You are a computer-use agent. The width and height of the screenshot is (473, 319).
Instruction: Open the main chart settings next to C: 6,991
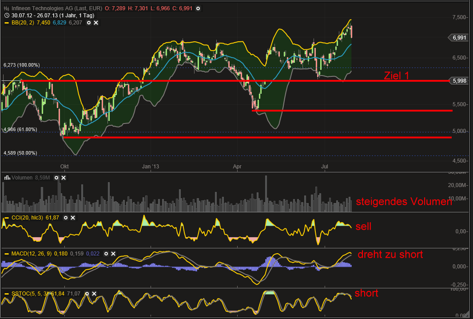[x=198, y=8]
